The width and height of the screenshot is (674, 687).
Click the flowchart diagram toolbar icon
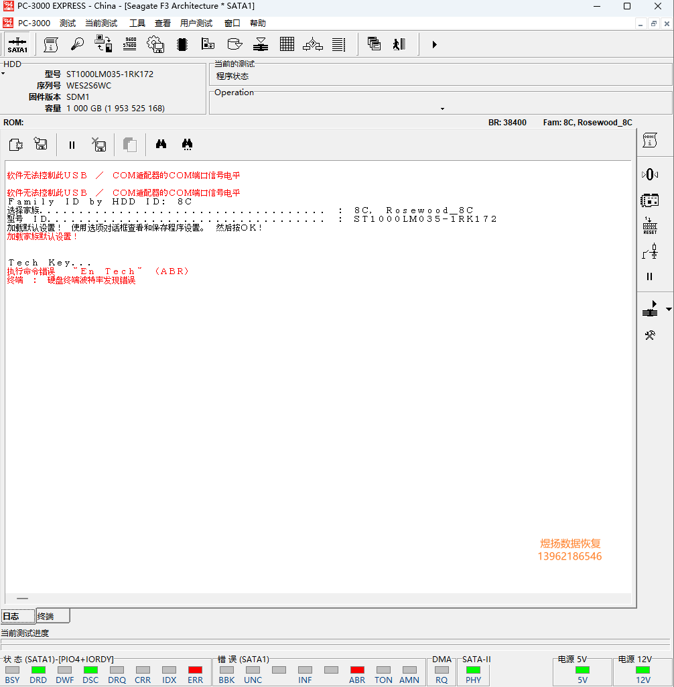(x=313, y=44)
